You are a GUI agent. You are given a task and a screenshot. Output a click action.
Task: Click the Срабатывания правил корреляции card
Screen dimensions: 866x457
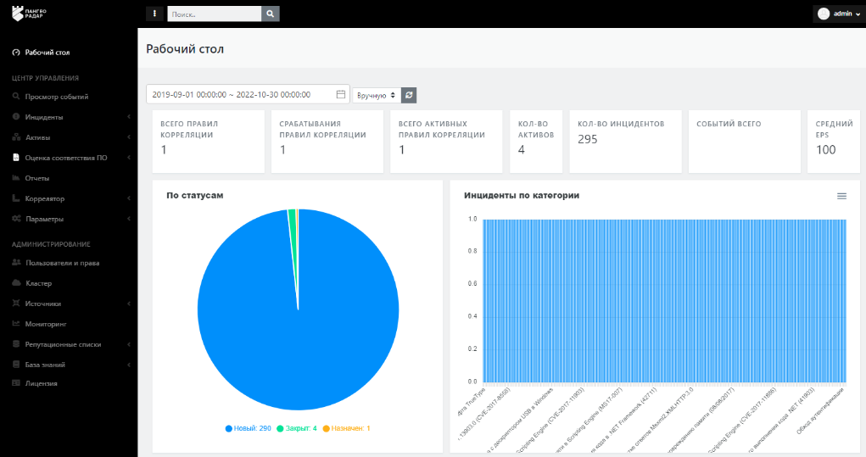(327, 142)
